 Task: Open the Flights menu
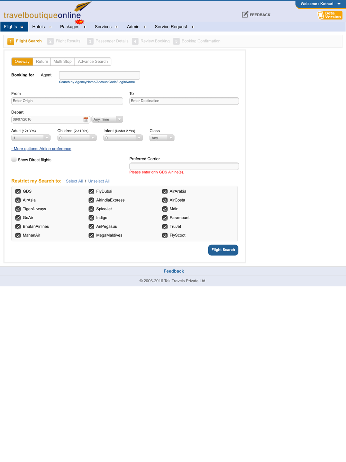14,27
